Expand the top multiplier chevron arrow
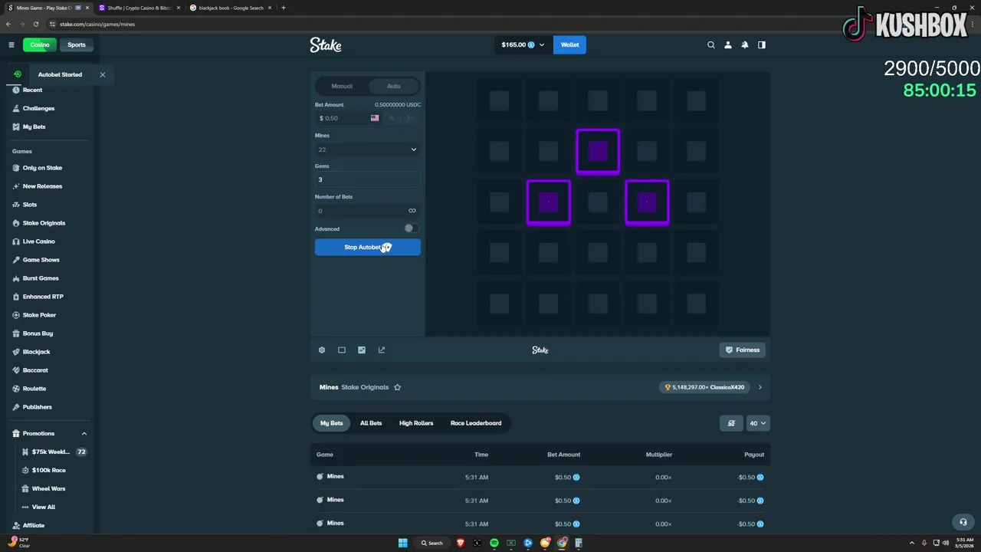Image resolution: width=981 pixels, height=552 pixels. point(760,387)
